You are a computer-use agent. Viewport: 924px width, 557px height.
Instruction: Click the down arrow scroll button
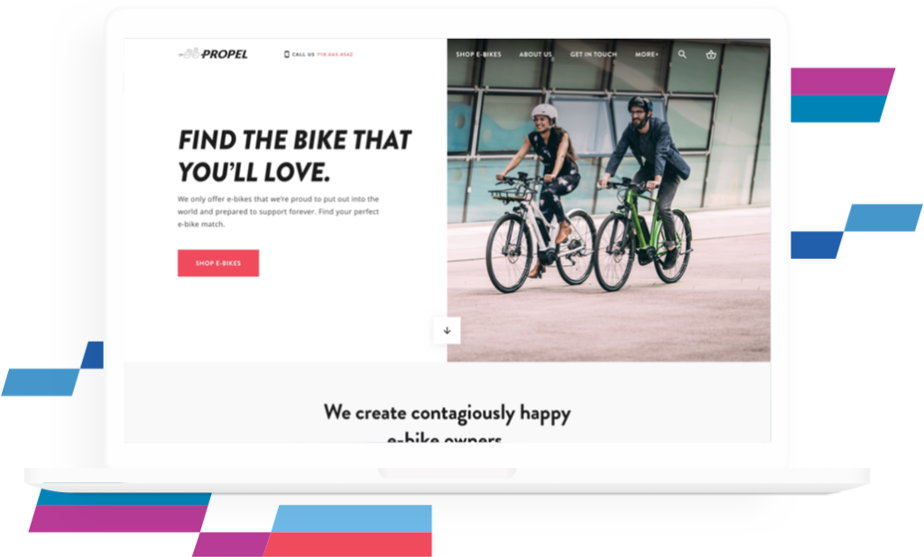click(x=448, y=330)
